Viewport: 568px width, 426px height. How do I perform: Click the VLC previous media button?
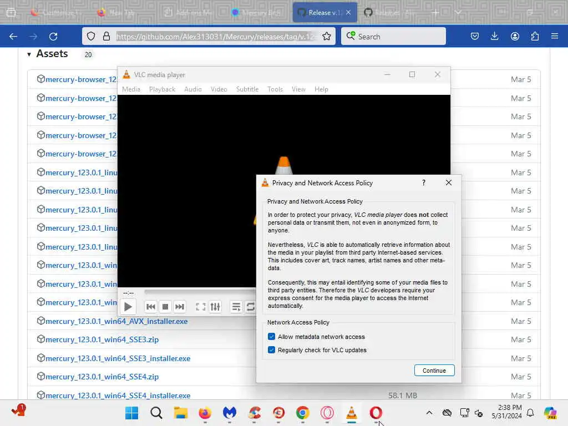point(151,307)
